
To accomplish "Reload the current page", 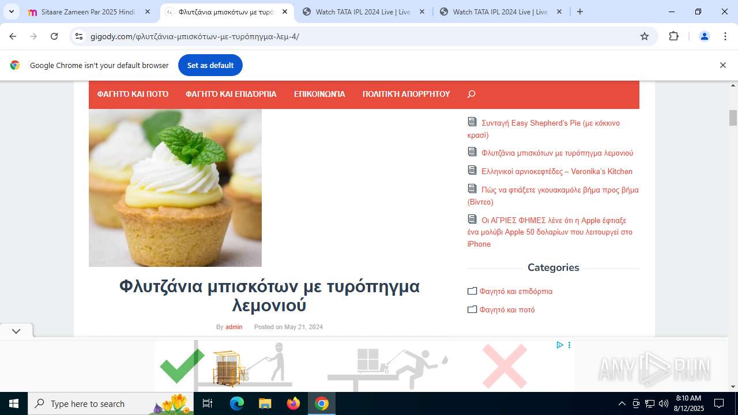I will coord(54,36).
